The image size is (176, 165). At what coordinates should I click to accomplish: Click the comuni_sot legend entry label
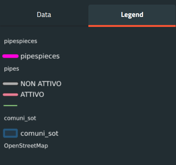[39, 133]
